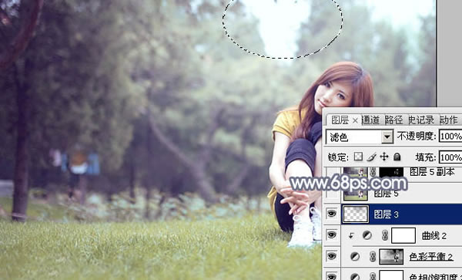462x280 pixels.
Task: Open the 滤色 blend mode dropdown
Action: pos(359,137)
